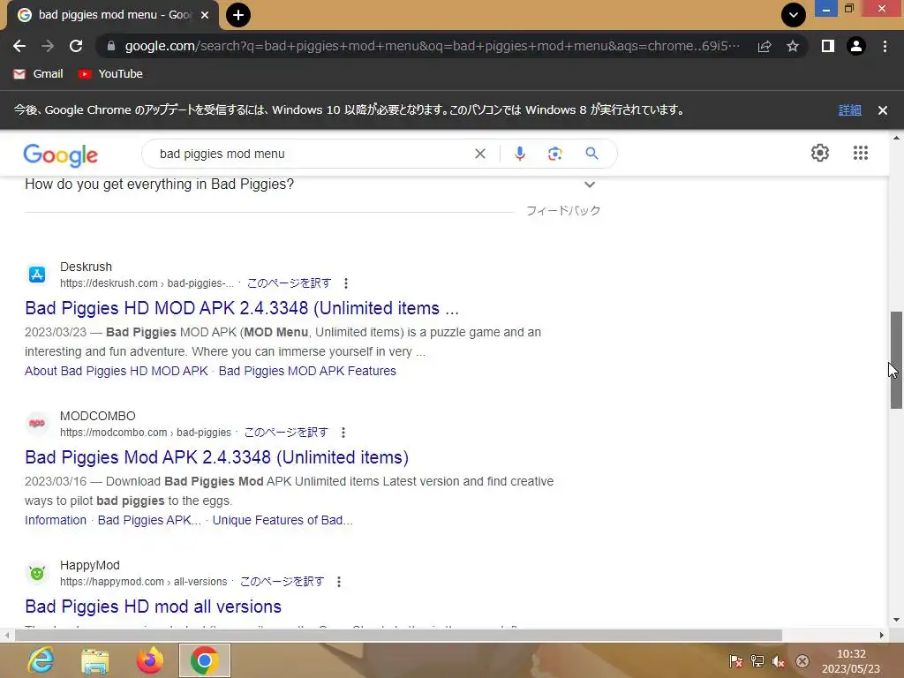Open a new browser tab
The width and height of the screenshot is (904, 678).
pos(238,15)
